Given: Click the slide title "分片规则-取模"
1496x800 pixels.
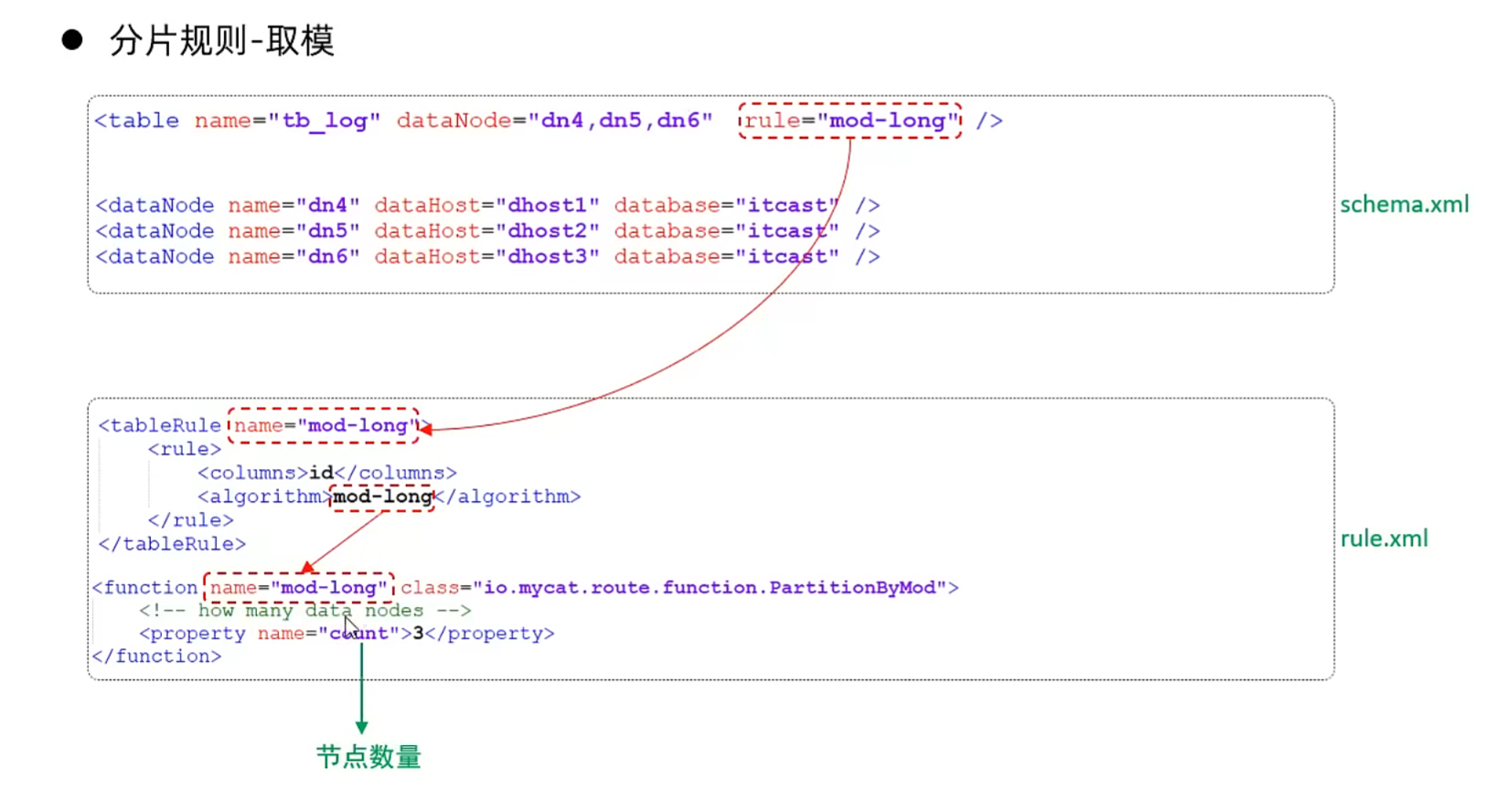Looking at the screenshot, I should click(222, 40).
